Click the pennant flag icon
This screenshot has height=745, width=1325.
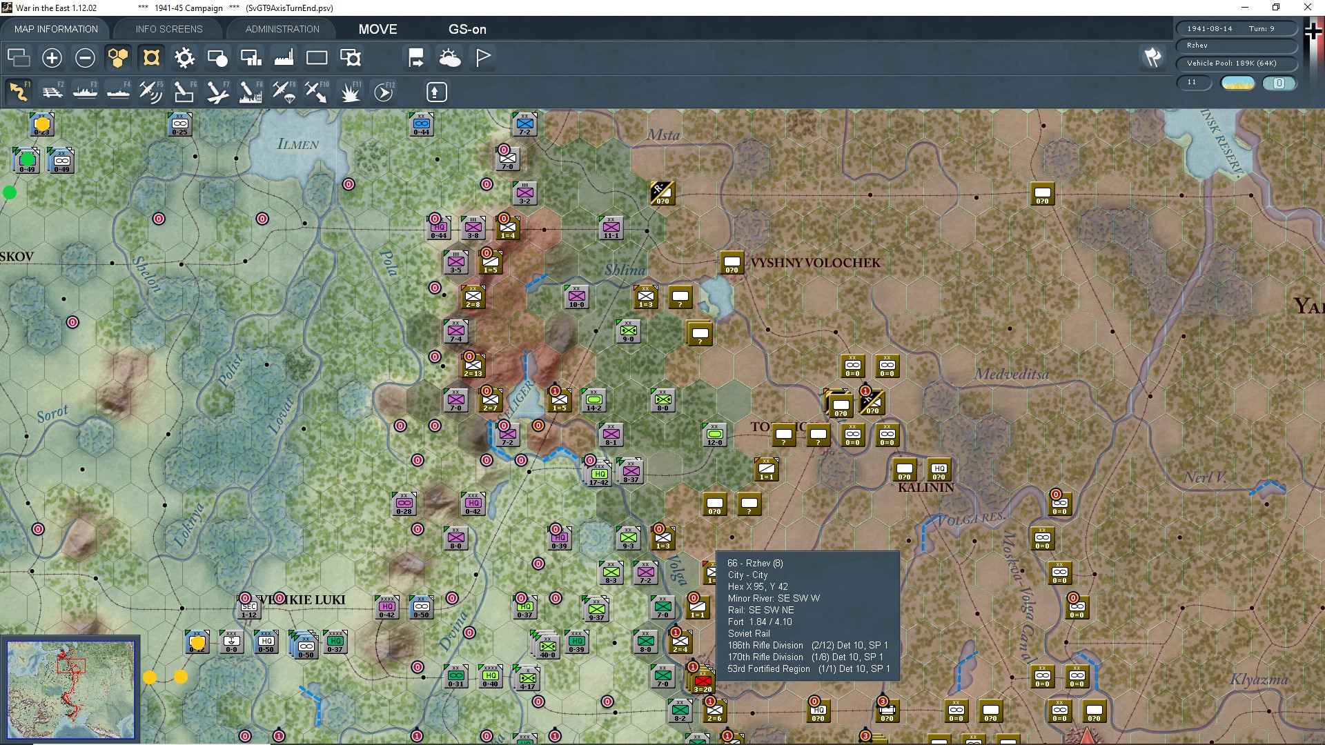[483, 58]
